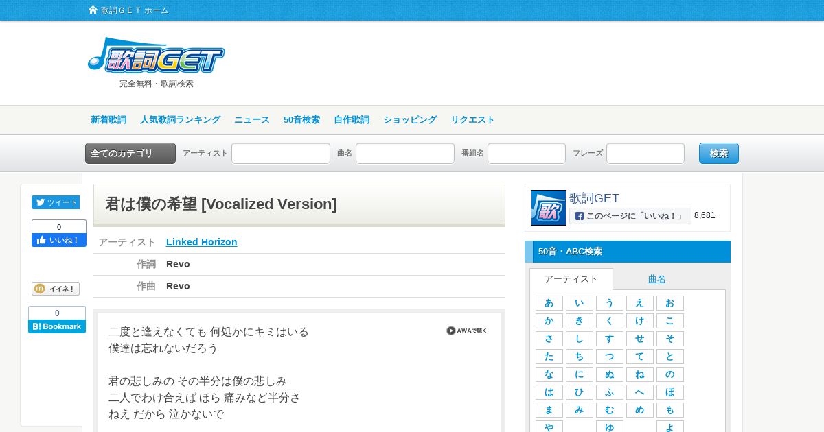This screenshot has width=824, height=432.
Task: Focus the フレーズ search field
Action: 645,153
